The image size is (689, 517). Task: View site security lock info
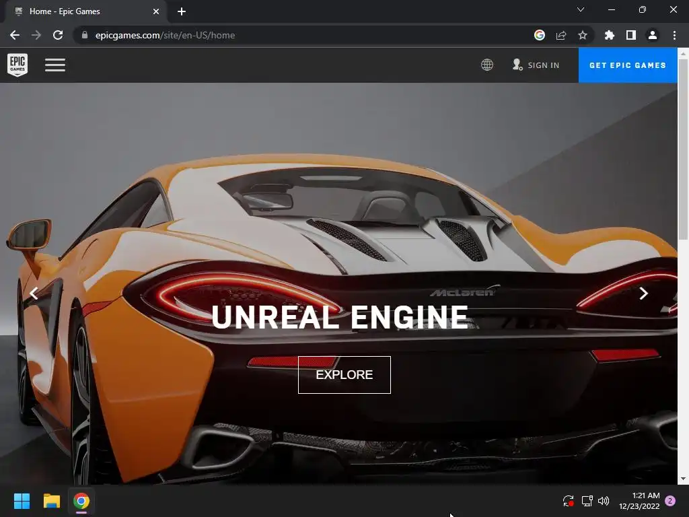coord(85,35)
